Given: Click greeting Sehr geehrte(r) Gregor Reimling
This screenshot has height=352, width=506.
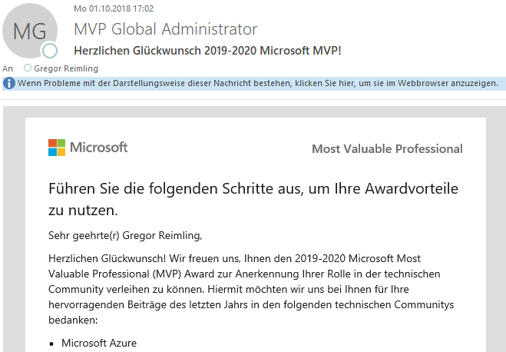Looking at the screenshot, I should tap(125, 235).
